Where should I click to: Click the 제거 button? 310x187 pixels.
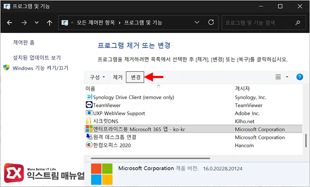point(118,77)
